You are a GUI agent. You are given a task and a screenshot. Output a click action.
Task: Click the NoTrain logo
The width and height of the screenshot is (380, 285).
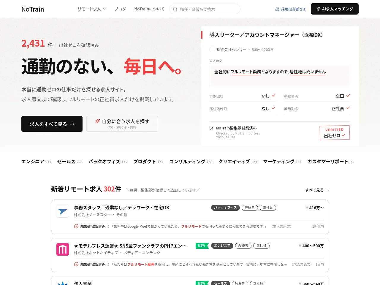33,9
